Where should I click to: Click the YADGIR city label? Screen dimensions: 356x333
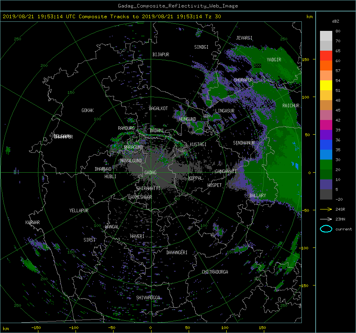274,60
